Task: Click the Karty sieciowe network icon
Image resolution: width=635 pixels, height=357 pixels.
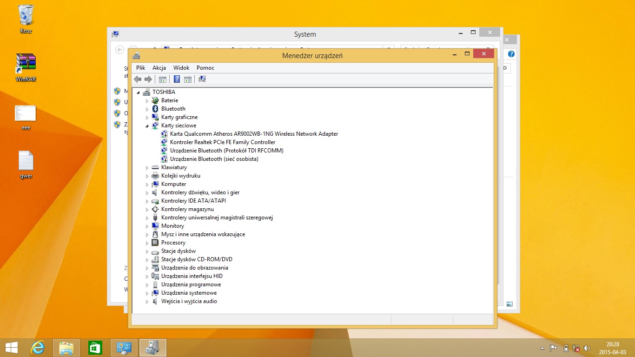Action: tap(155, 126)
